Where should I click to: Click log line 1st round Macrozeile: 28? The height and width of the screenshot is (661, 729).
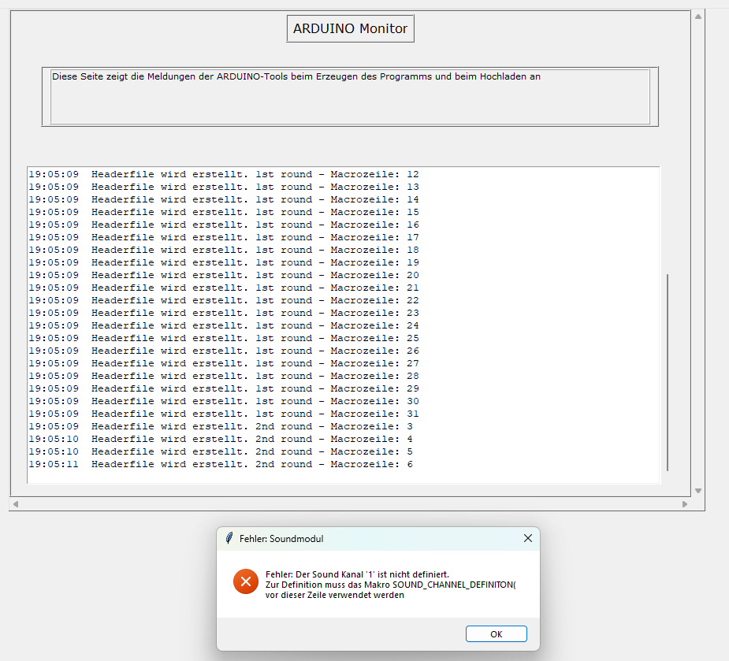(x=224, y=376)
